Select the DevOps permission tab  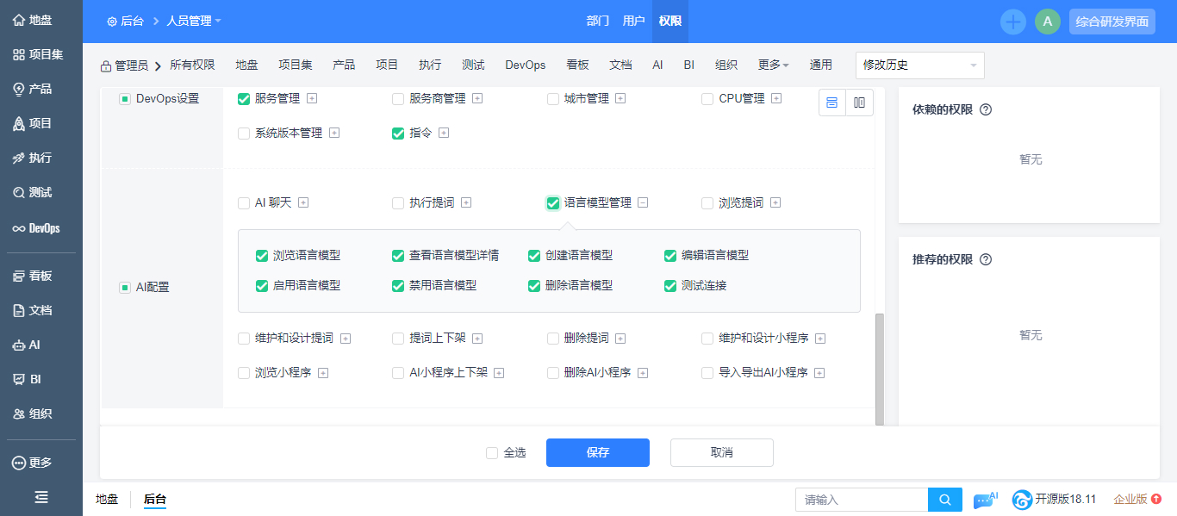526,65
